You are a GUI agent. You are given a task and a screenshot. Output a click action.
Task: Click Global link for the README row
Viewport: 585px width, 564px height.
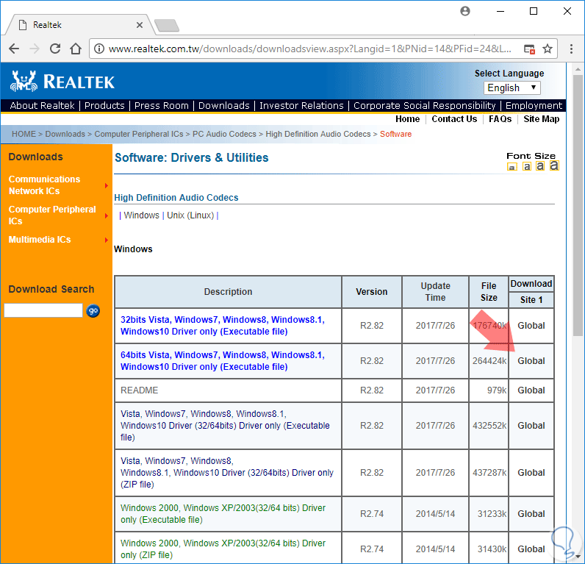(531, 390)
